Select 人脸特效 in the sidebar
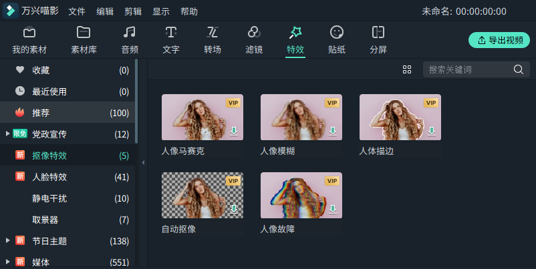Viewport: 536px width, 269px height. 49,177
